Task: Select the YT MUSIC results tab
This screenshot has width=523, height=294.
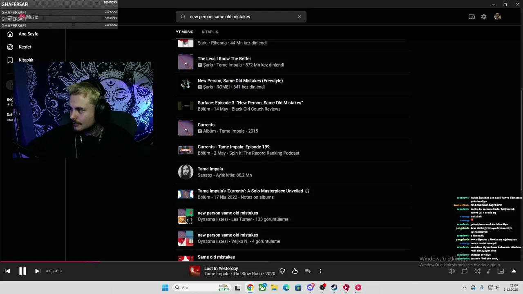Action: pos(184,32)
